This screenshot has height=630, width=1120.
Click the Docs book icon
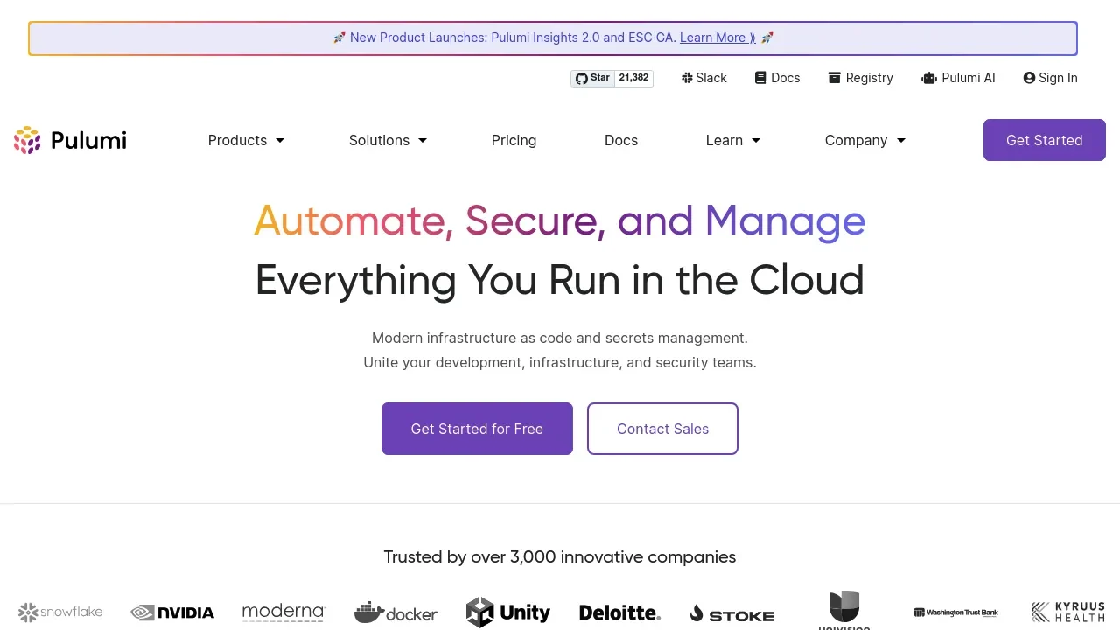point(760,78)
